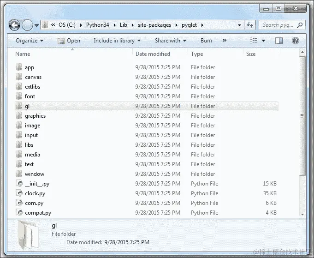Click the scroll down arrow of file list
The image size is (314, 258).
[x=302, y=214]
